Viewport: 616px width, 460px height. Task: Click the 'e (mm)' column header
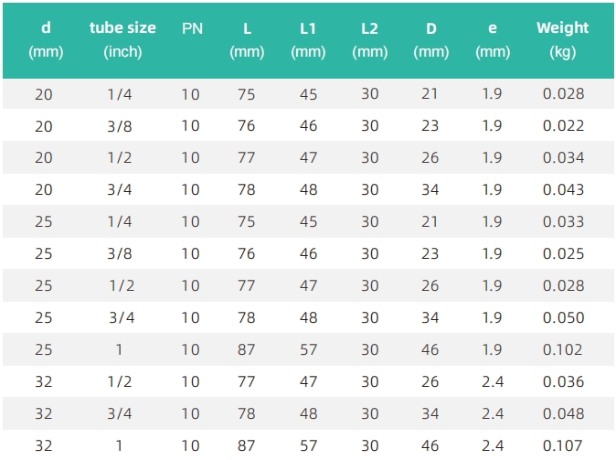point(493,39)
